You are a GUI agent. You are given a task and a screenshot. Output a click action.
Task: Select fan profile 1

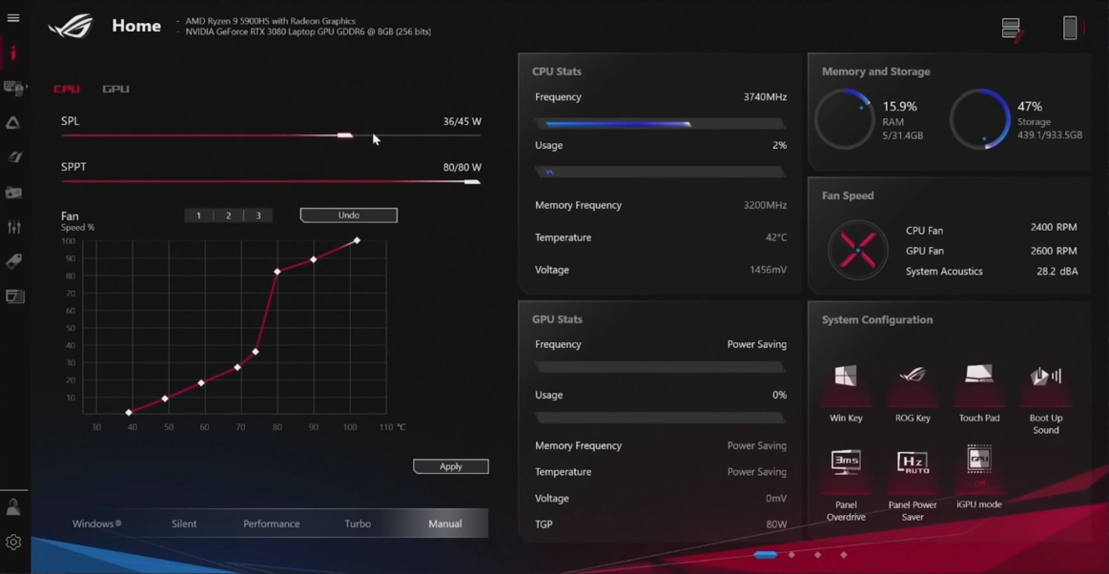click(x=198, y=215)
